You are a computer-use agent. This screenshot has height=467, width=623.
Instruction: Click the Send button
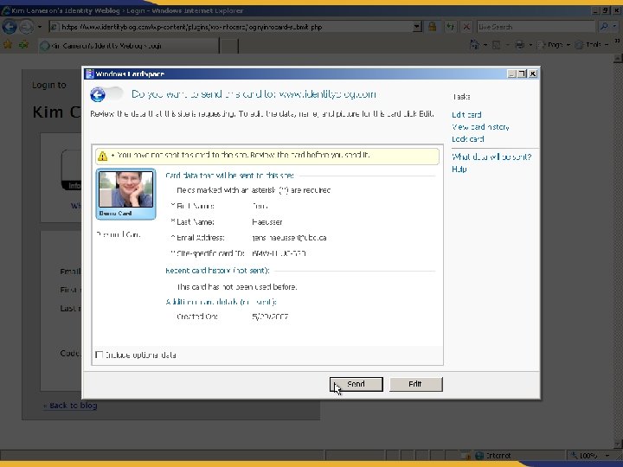(356, 384)
